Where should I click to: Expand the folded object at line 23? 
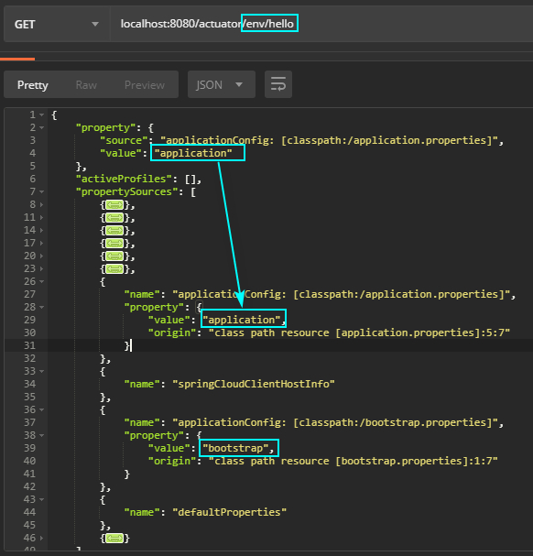42,268
